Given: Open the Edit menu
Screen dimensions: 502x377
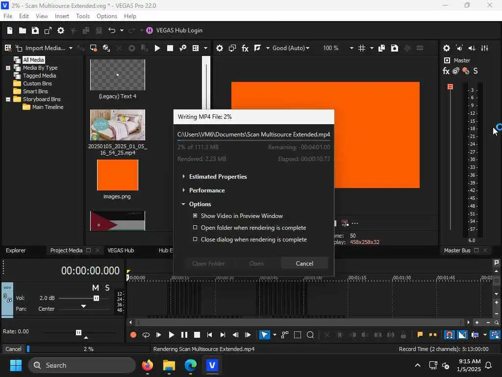Looking at the screenshot, I should tap(24, 16).
